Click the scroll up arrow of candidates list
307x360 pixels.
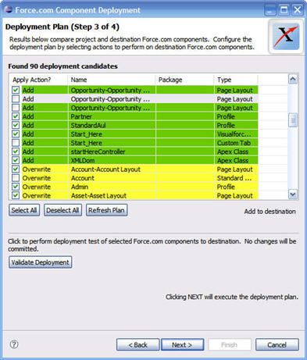click(293, 79)
